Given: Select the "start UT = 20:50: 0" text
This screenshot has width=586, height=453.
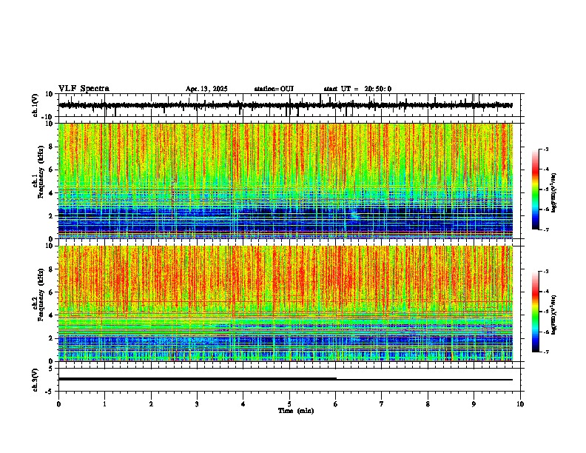Looking at the screenshot, I should [x=357, y=89].
